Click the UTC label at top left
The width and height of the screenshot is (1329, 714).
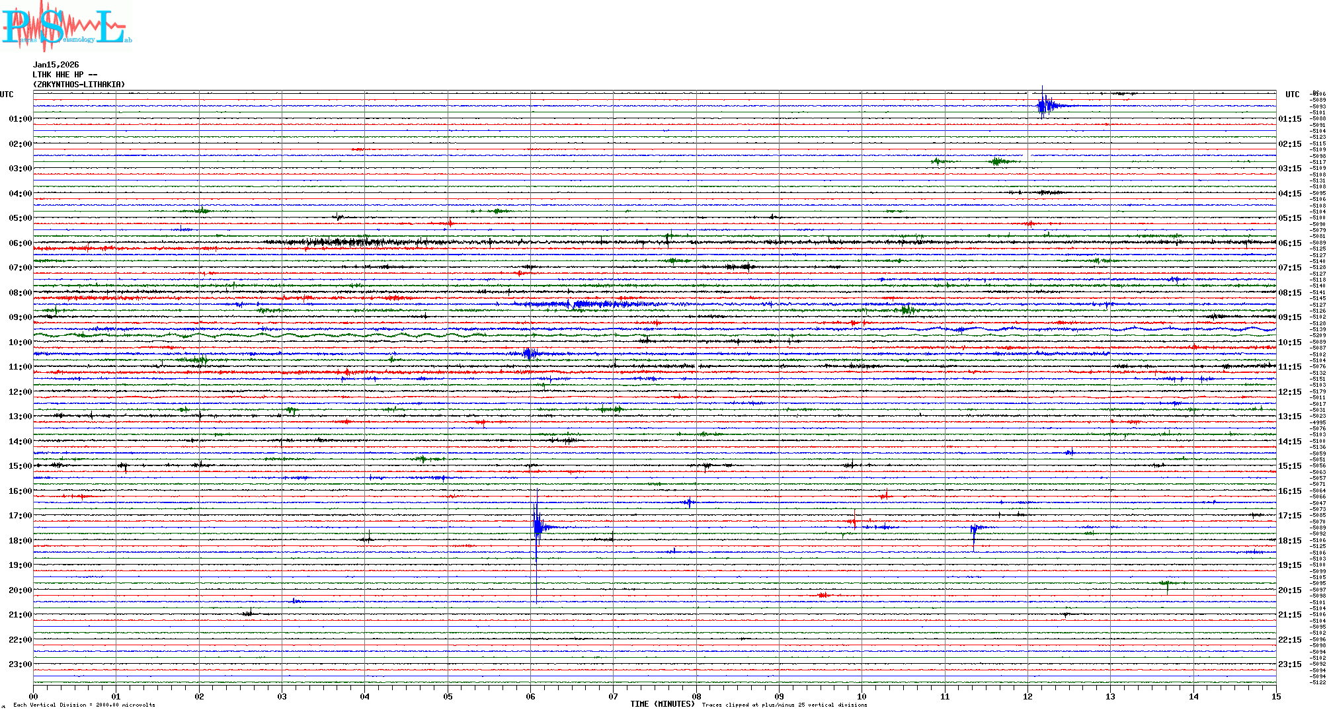point(7,95)
